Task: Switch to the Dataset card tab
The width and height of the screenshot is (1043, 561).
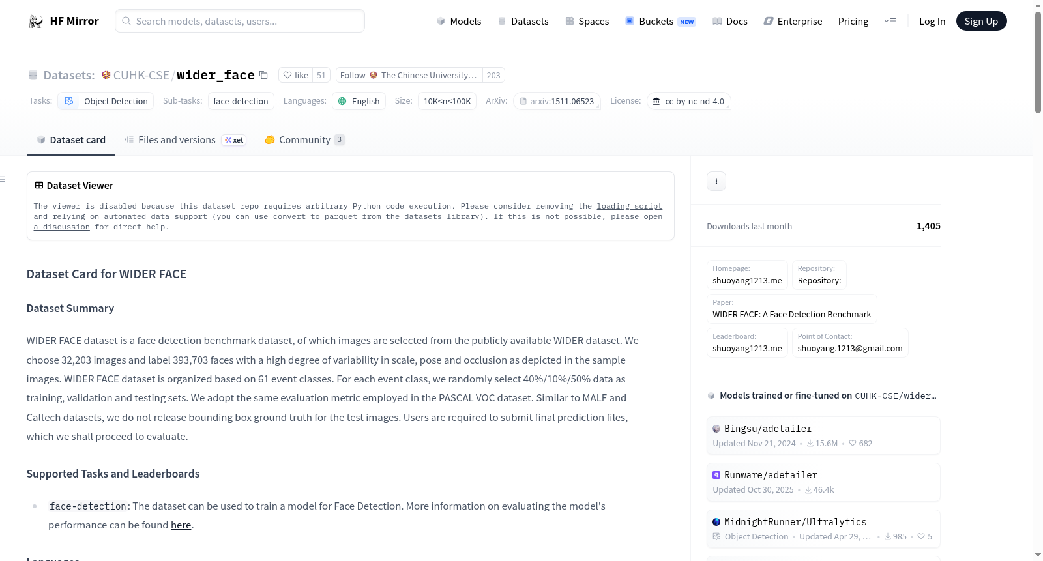Action: [x=71, y=140]
